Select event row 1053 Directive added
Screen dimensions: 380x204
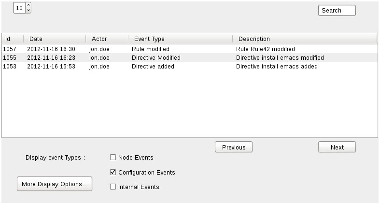[x=190, y=66]
